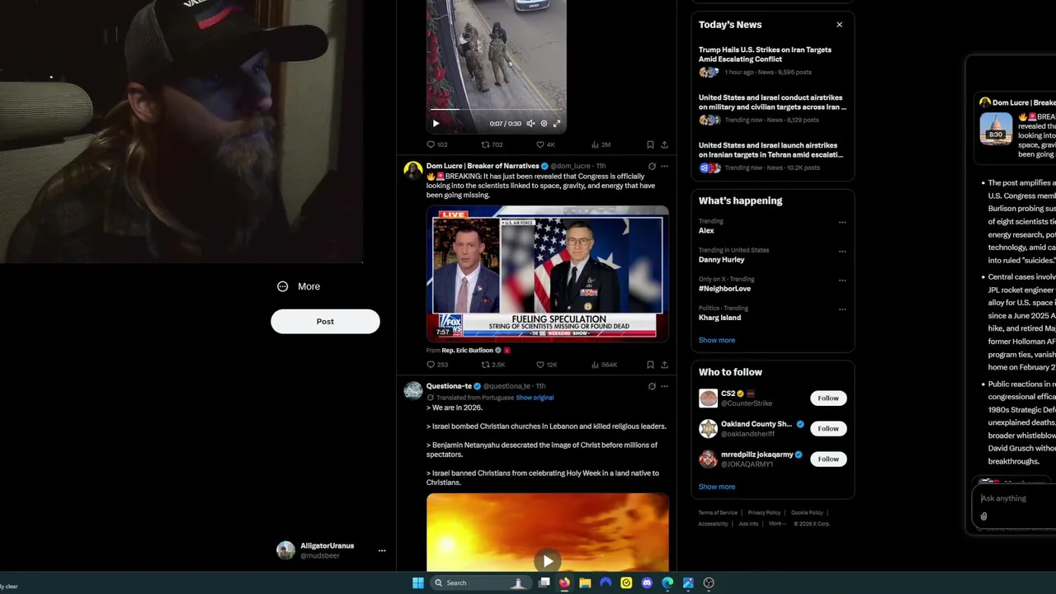Close the Today's News panel
This screenshot has width=1056, height=594.
click(x=839, y=25)
